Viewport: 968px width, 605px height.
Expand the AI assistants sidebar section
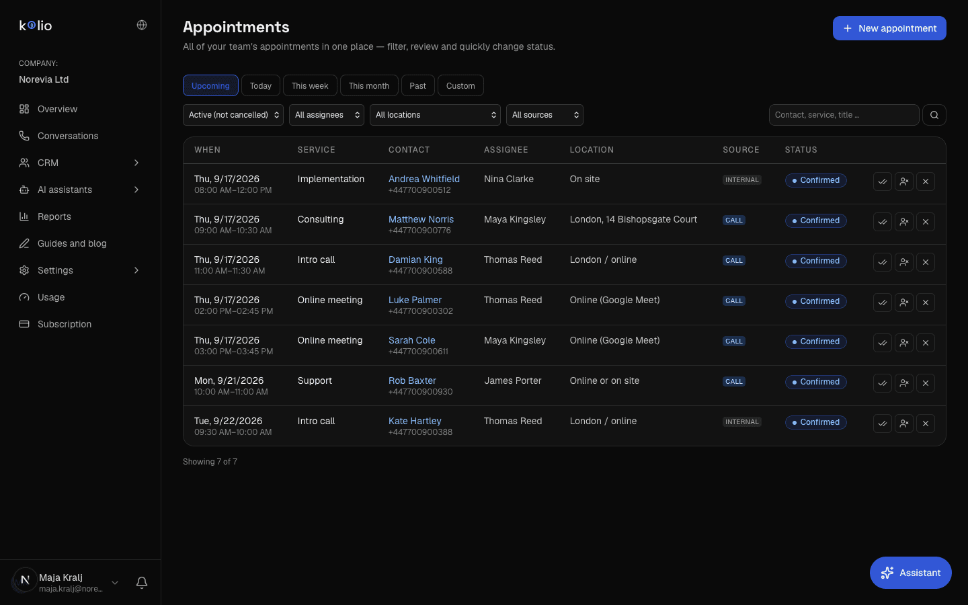80,190
